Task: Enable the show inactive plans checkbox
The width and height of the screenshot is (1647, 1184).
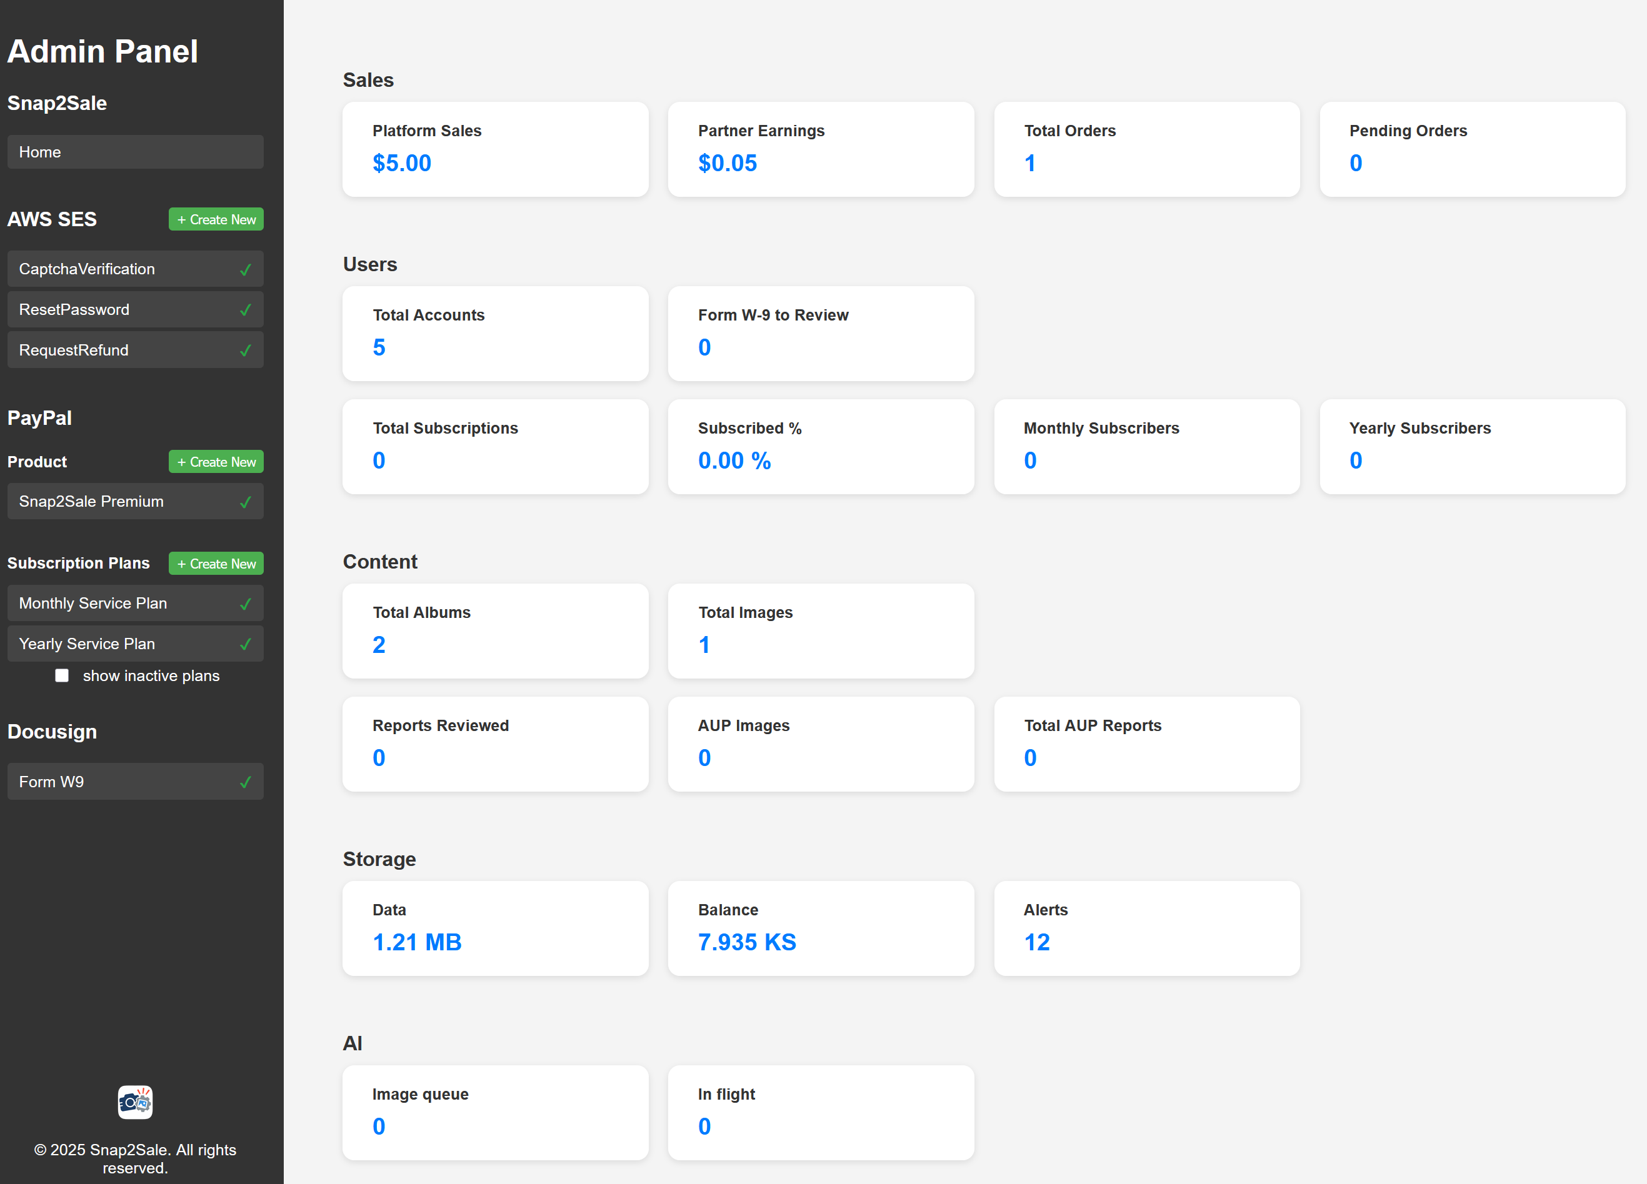Action: 62,676
